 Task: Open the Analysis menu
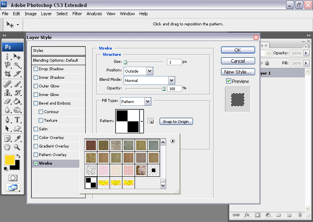click(x=94, y=14)
